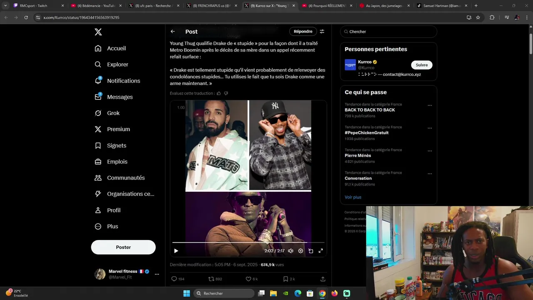Screen dimensions: 533x300
Task: Open Microsoft Edge from taskbar
Action: [298, 293]
